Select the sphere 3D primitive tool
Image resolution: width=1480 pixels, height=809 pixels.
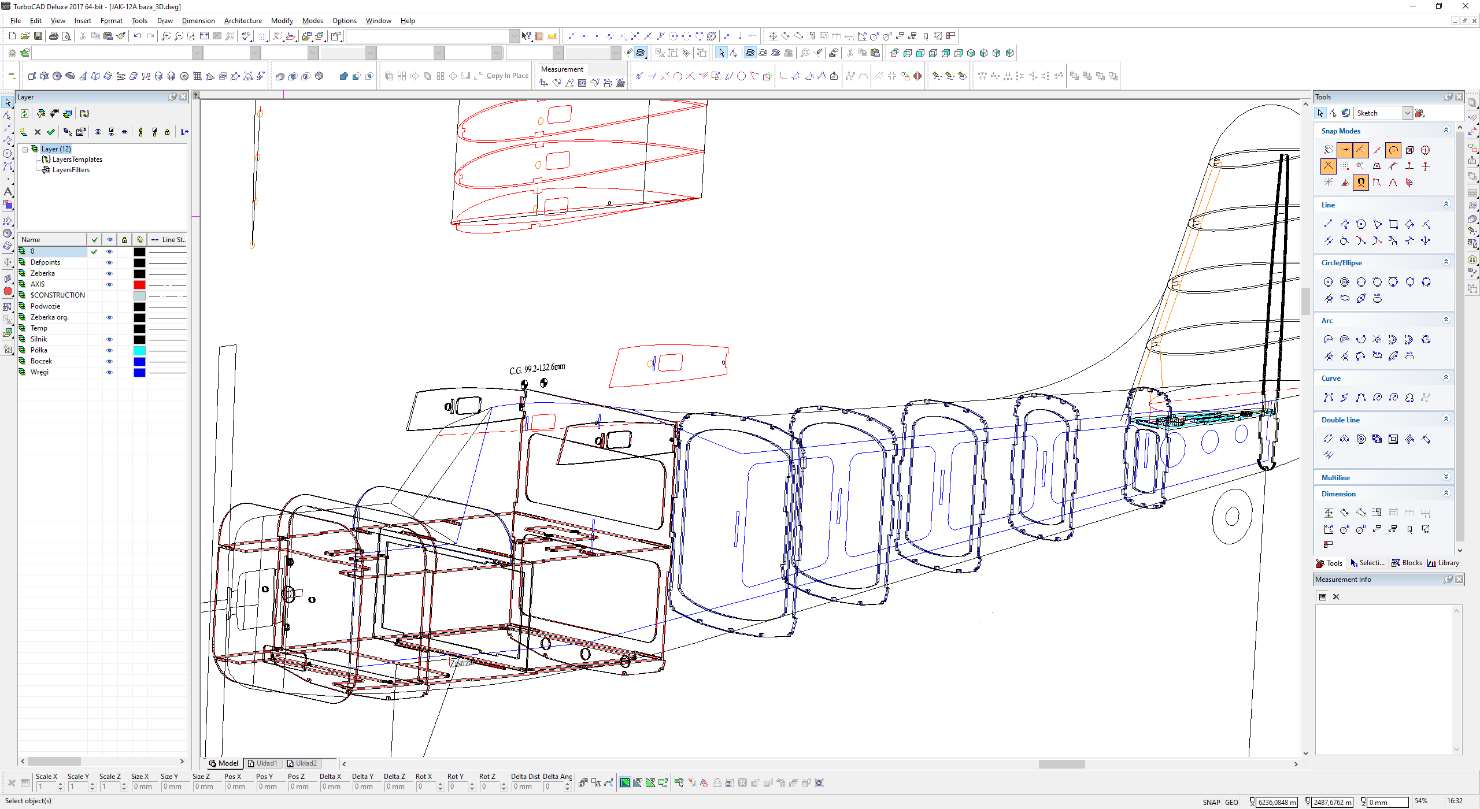pos(57,76)
